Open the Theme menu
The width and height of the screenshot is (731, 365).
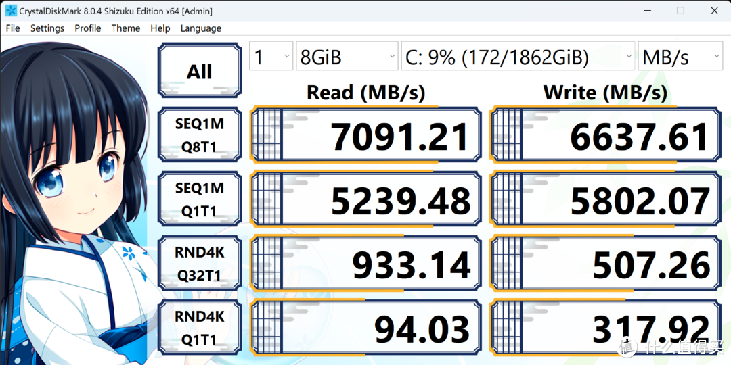(x=125, y=28)
